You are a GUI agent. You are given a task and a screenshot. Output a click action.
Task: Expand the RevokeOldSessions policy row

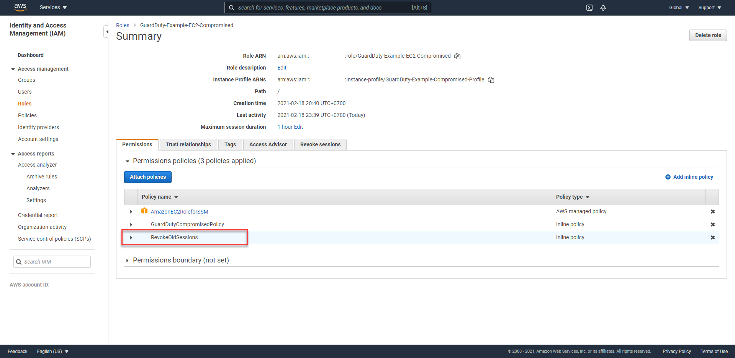tap(131, 238)
